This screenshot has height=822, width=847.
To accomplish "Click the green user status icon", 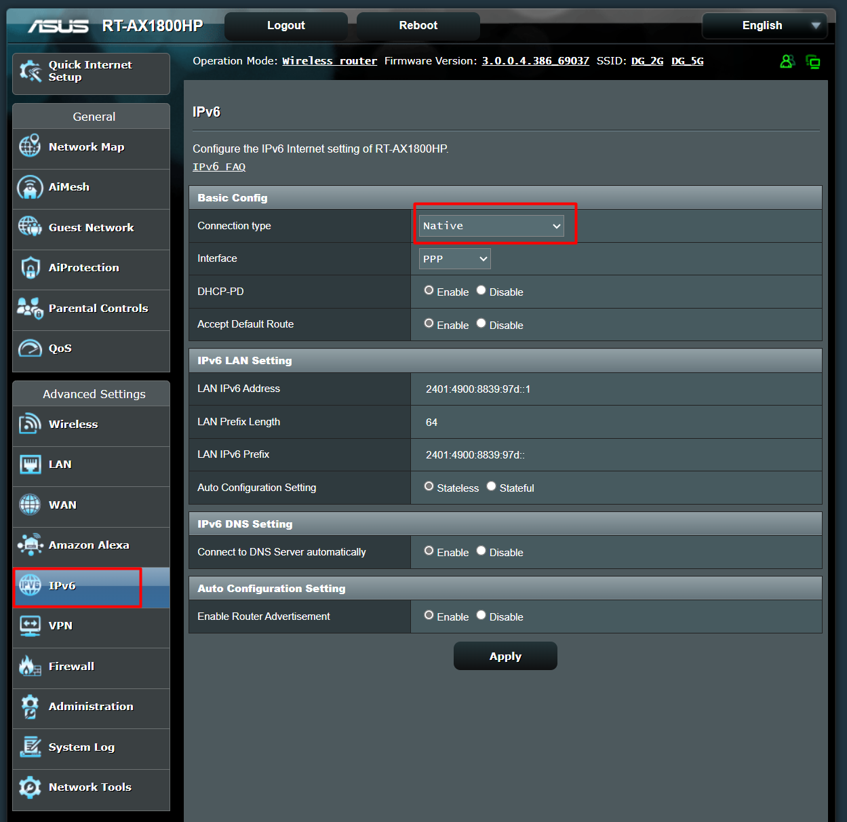I will (787, 62).
